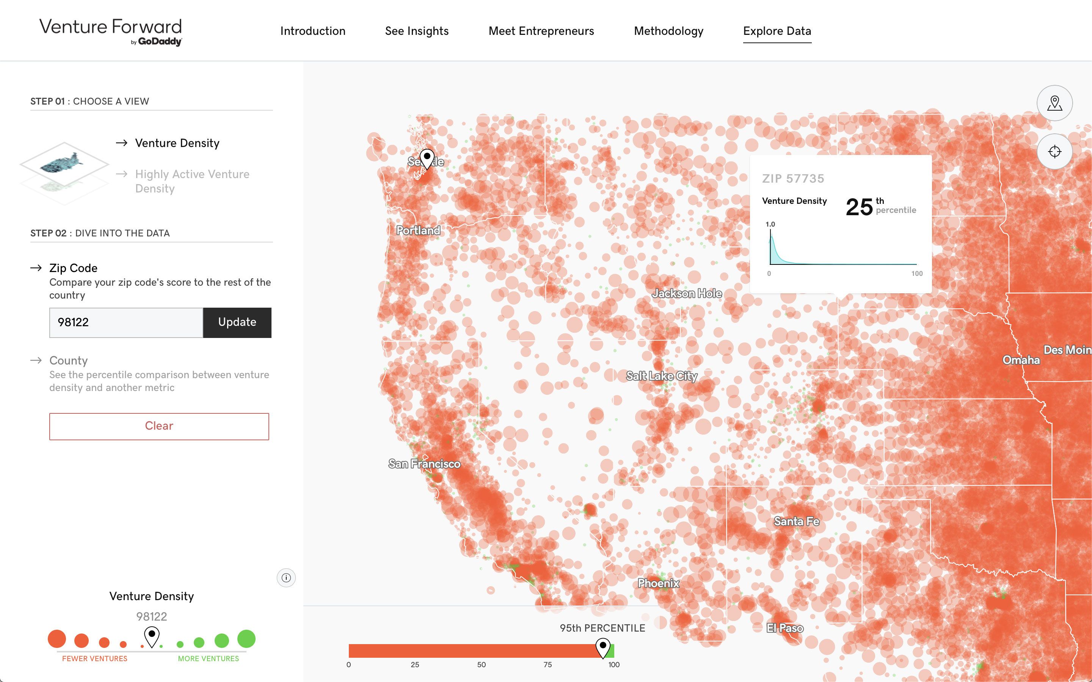Screen dimensions: 1092x682
Task: Click the Seattle pin marker on the map
Action: pos(427,159)
